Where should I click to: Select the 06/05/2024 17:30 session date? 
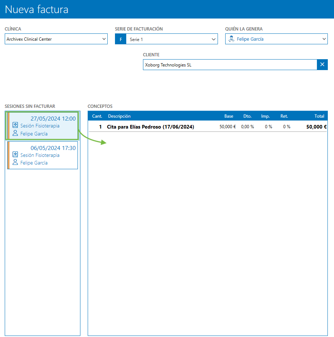53,148
